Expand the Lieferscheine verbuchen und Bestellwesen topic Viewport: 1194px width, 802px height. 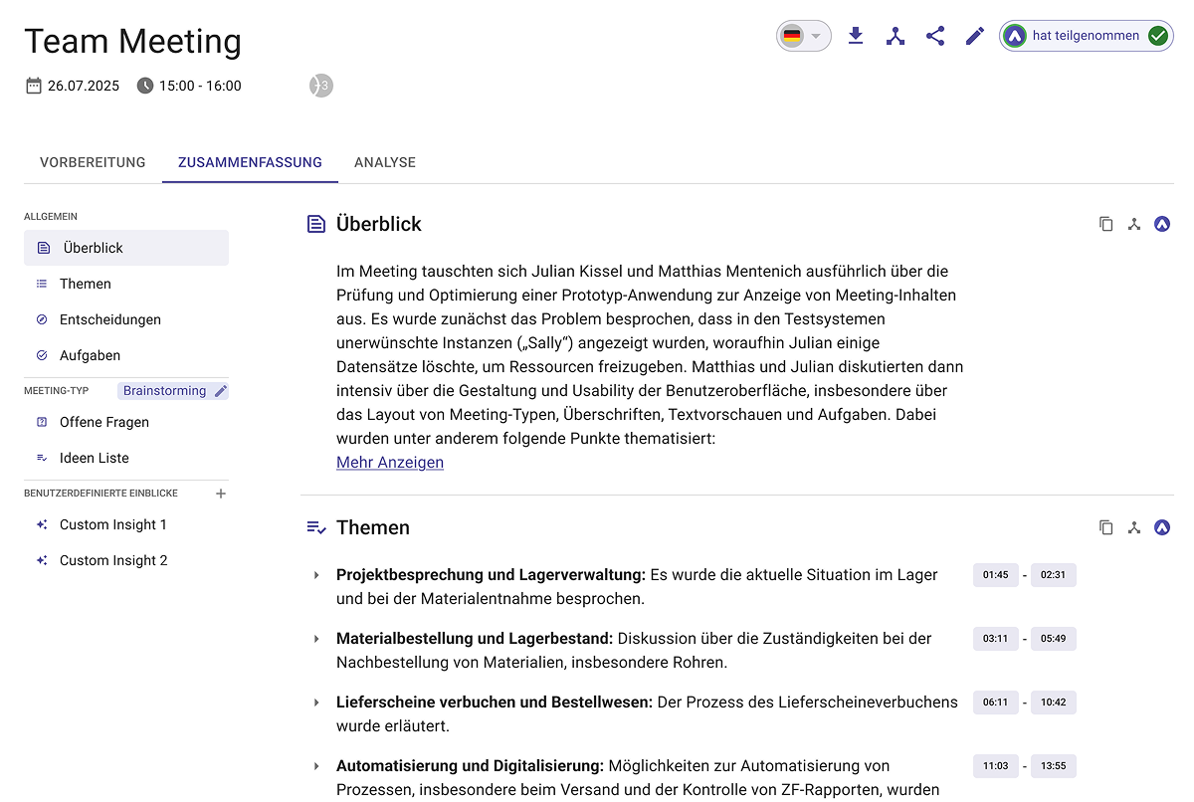[x=316, y=702]
